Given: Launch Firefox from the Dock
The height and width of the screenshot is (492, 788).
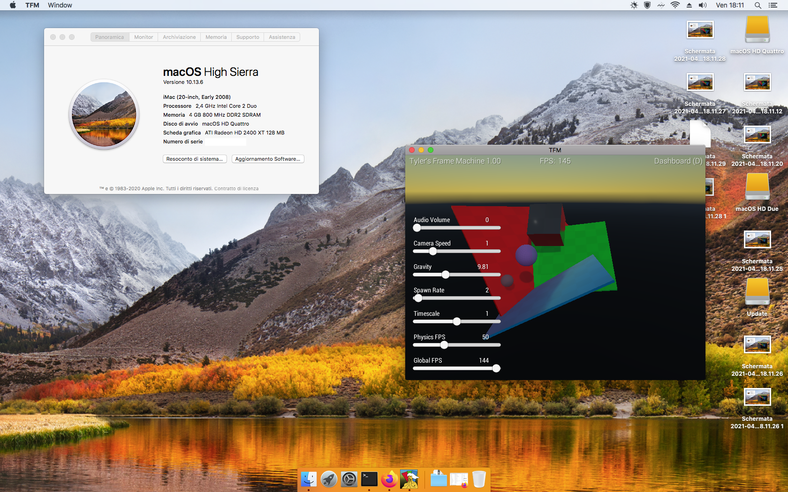Looking at the screenshot, I should (x=389, y=479).
